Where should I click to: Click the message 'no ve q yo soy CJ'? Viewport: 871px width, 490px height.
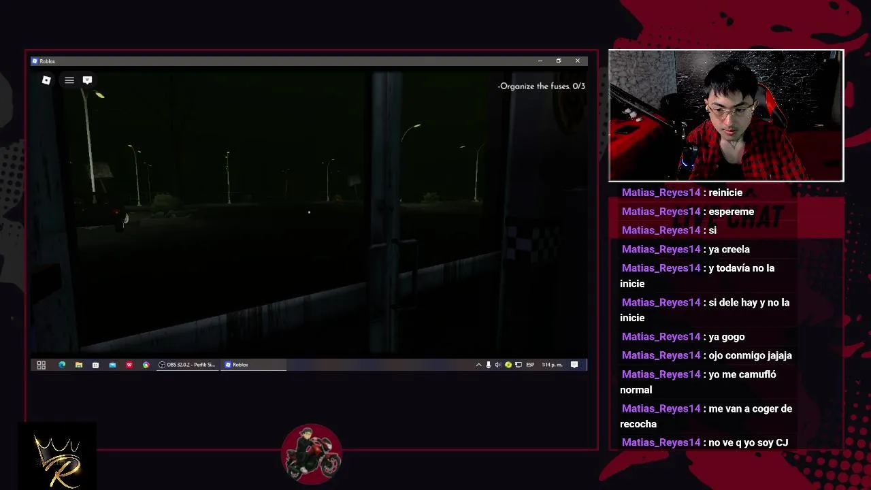[748, 442]
